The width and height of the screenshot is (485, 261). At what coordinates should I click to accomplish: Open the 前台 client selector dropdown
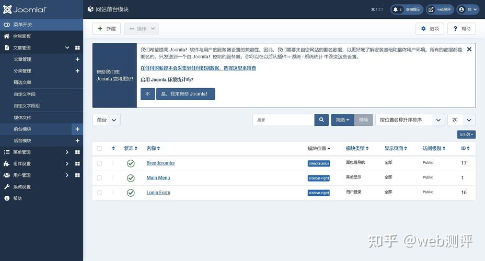[x=107, y=120]
